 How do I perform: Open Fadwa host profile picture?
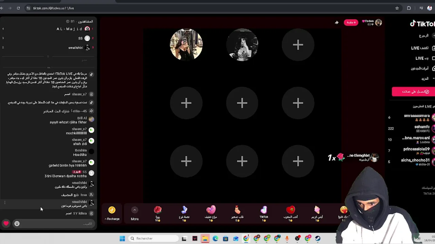pyautogui.click(x=378, y=23)
